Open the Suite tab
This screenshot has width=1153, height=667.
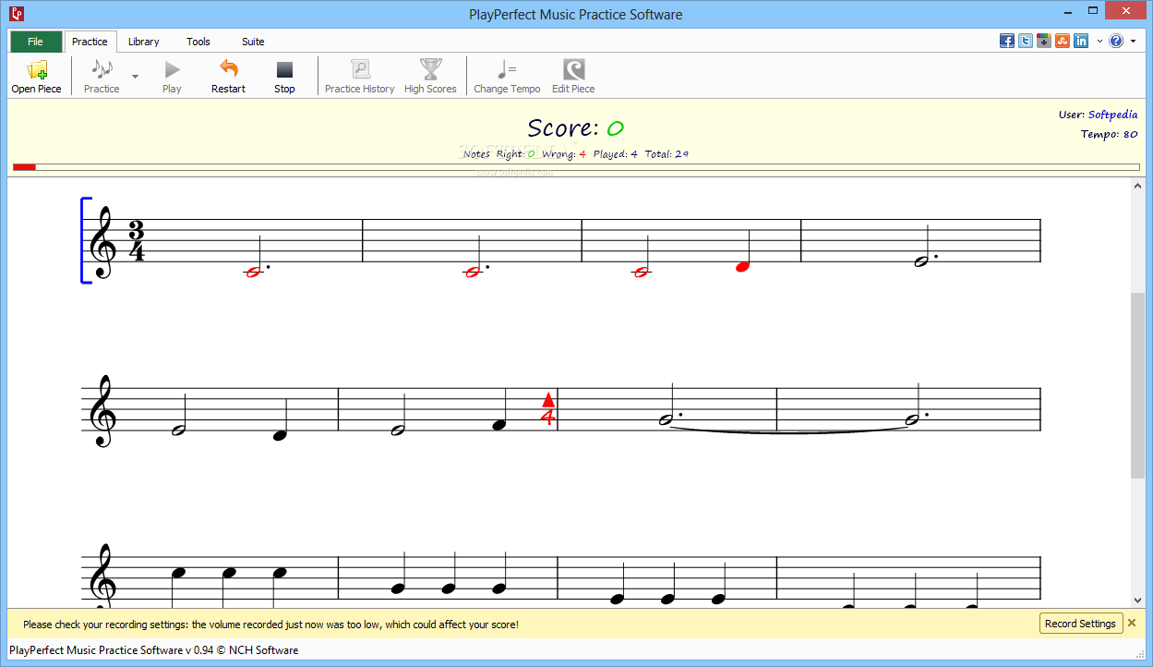coord(253,42)
